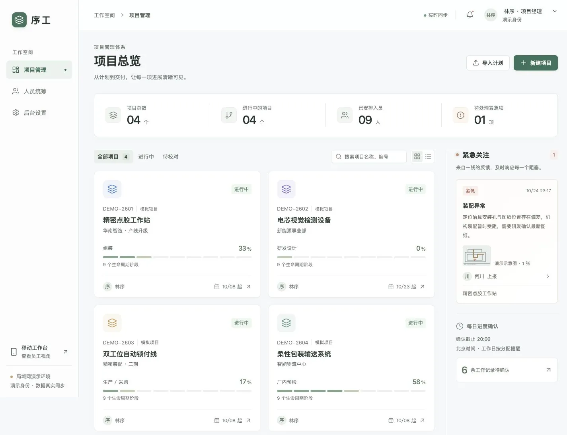Expand the 林序 · 项目经理 user dropdown
Image resolution: width=567 pixels, height=435 pixels.
click(555, 11)
